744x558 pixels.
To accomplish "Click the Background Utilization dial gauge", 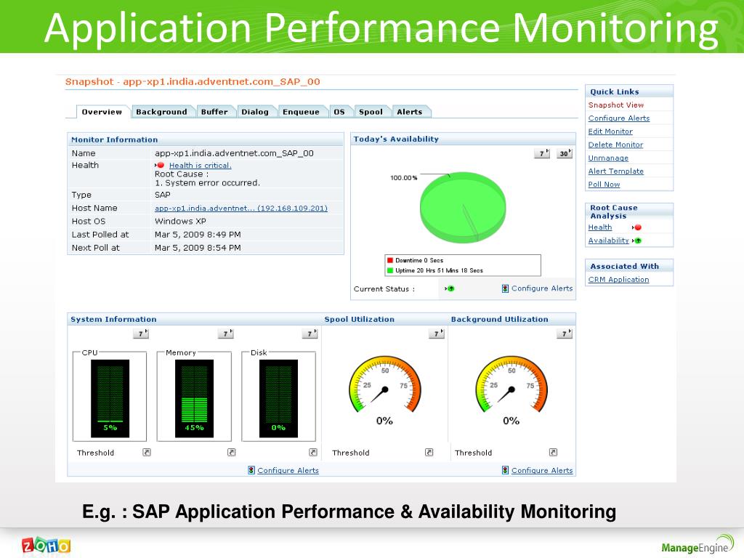I will (x=511, y=384).
